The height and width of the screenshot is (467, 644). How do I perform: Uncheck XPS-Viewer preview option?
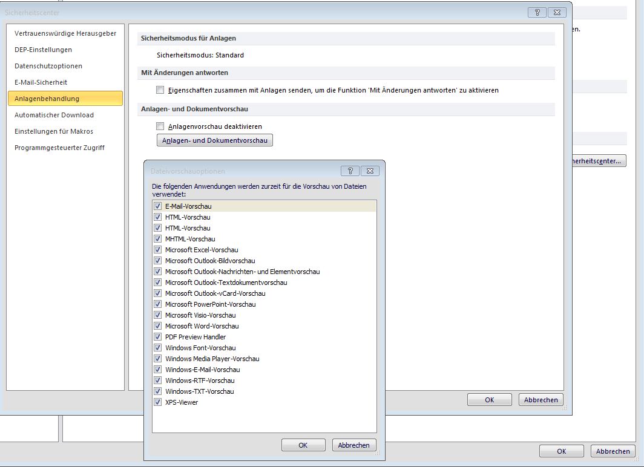[158, 402]
